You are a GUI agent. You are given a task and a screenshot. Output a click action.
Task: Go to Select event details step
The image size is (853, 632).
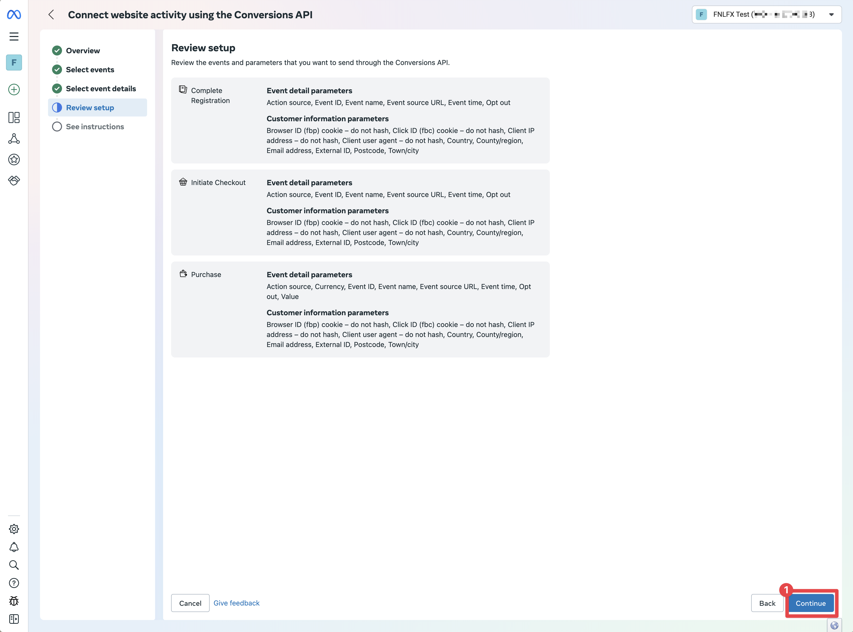coord(101,89)
